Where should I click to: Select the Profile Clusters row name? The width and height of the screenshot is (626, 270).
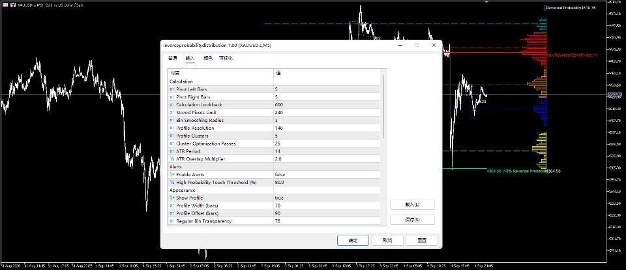tap(191, 136)
